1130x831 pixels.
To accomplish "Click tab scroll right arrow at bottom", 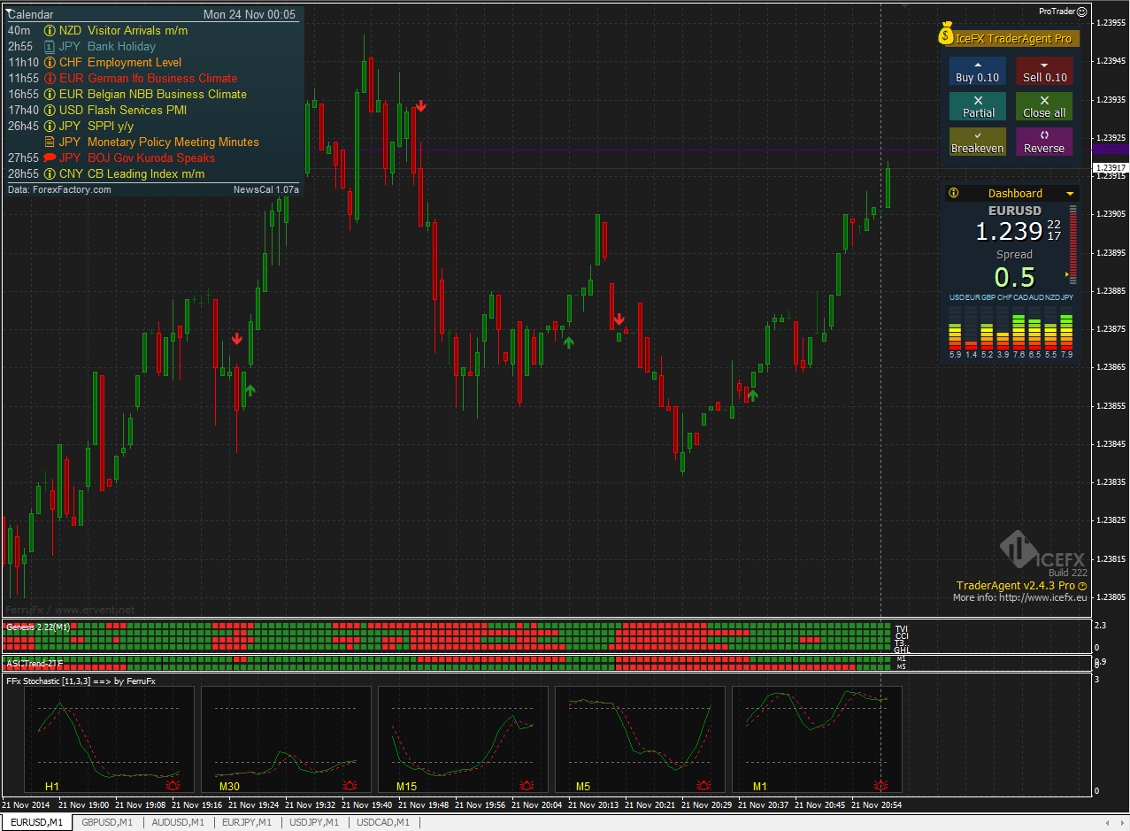I will [1122, 822].
